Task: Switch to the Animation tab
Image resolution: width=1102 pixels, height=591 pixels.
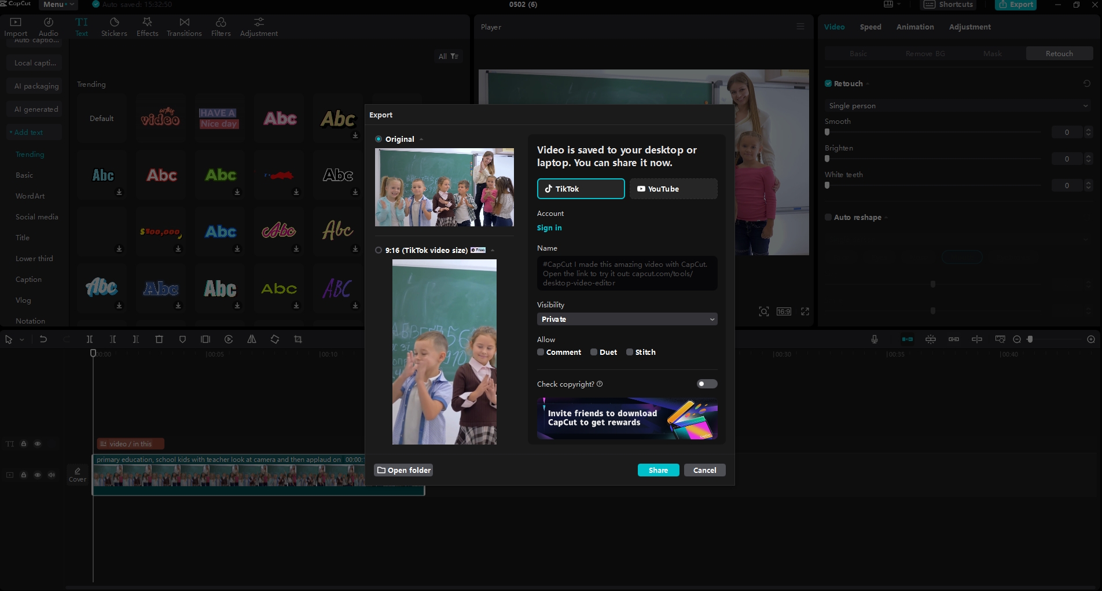Action: (x=914, y=27)
